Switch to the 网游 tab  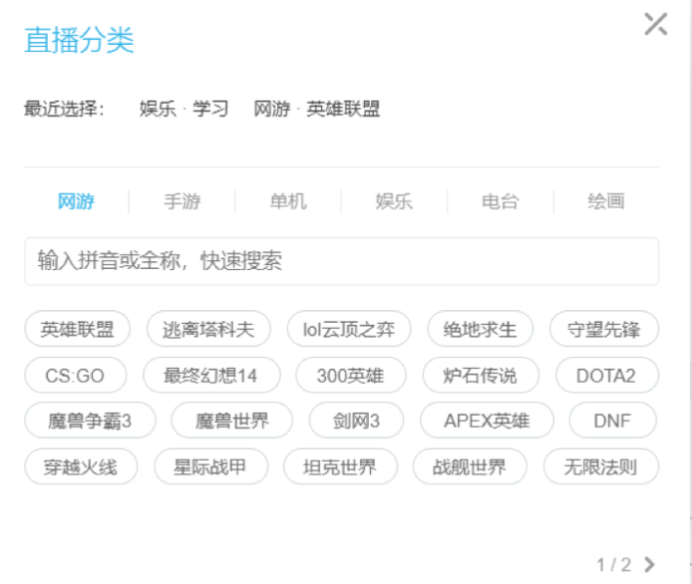click(76, 202)
